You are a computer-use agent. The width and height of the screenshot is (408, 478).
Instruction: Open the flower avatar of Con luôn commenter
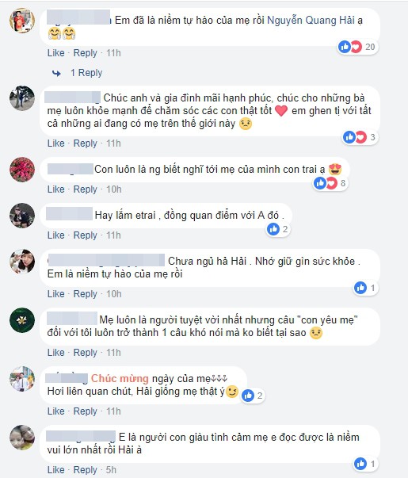coord(22,170)
